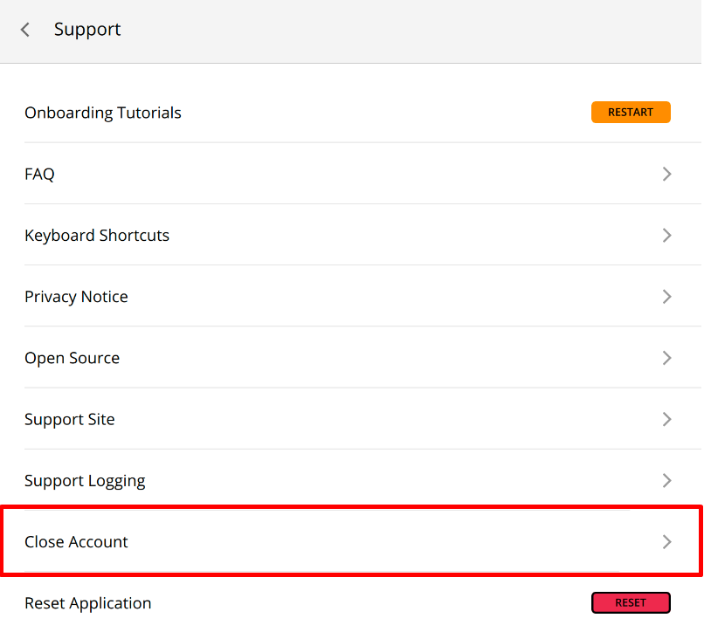Screen dimensions: 704x632
Task: Go back using the header arrow
Action: (25, 30)
